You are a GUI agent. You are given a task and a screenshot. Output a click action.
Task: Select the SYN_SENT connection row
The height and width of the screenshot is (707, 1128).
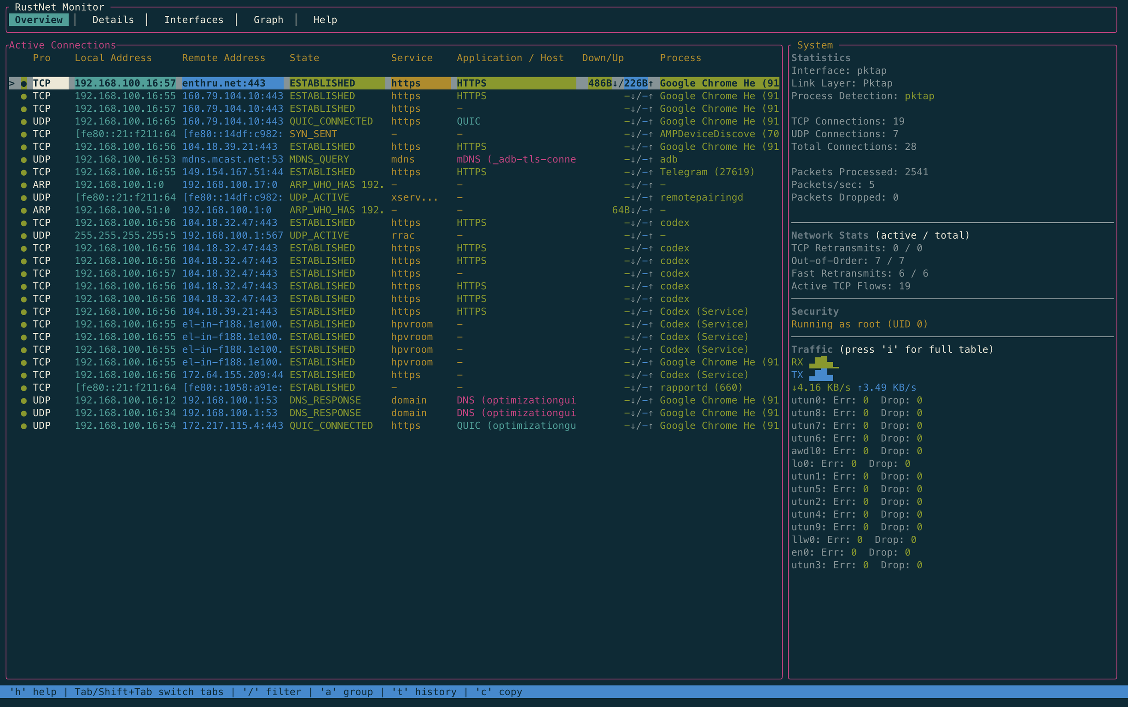click(x=394, y=134)
